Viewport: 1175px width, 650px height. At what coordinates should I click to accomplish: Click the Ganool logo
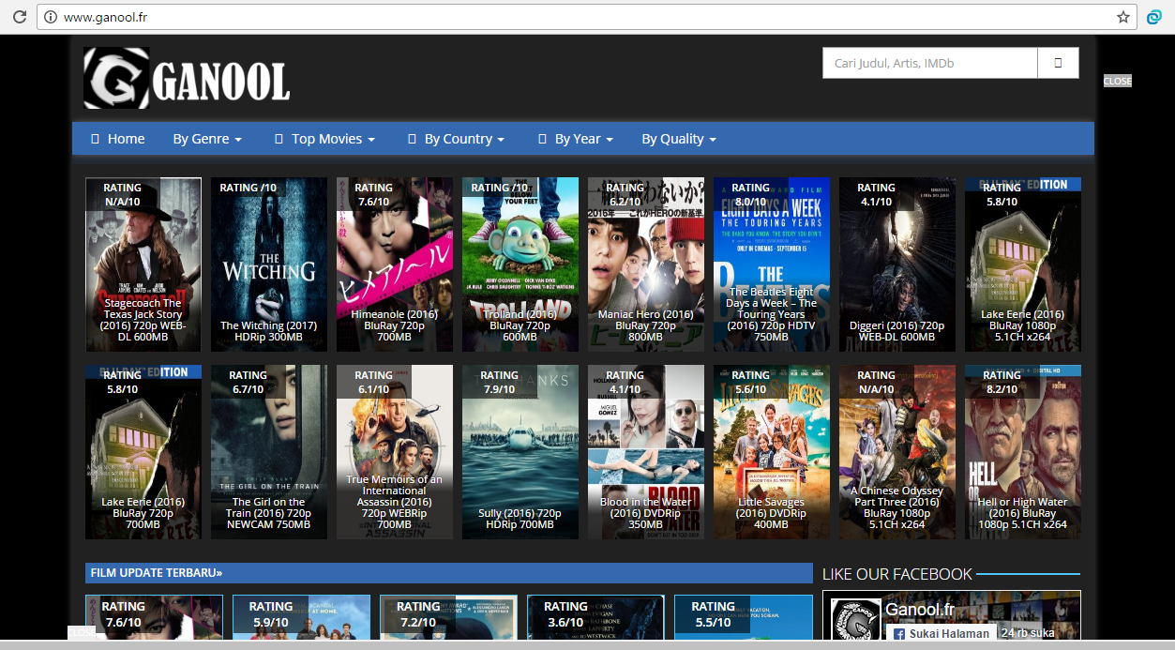pyautogui.click(x=187, y=78)
